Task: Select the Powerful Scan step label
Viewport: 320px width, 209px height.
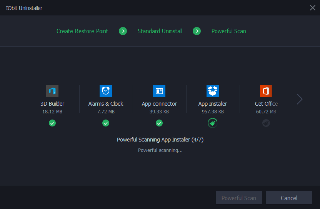Action: (229, 31)
